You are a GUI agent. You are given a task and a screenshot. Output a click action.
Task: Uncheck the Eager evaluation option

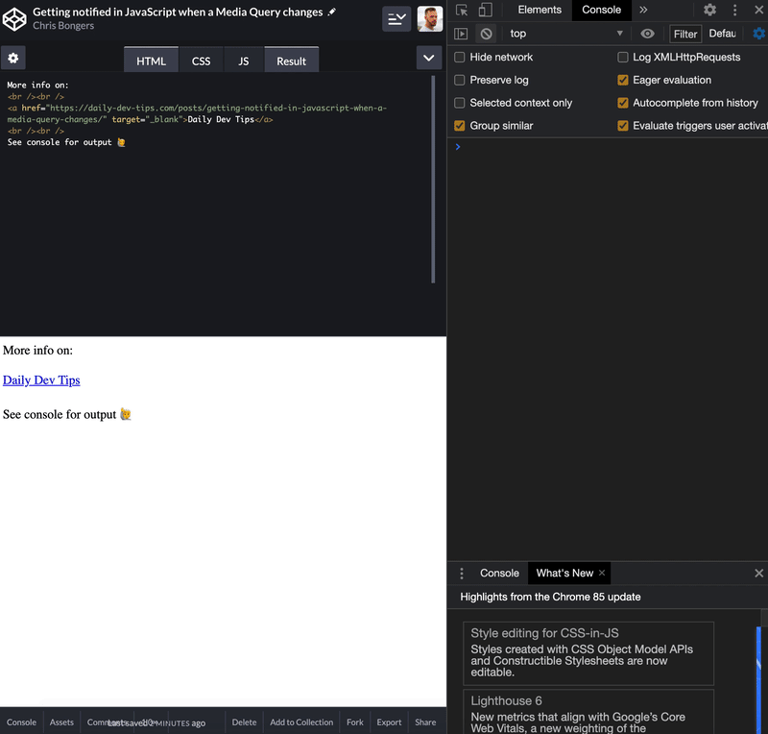(x=623, y=80)
